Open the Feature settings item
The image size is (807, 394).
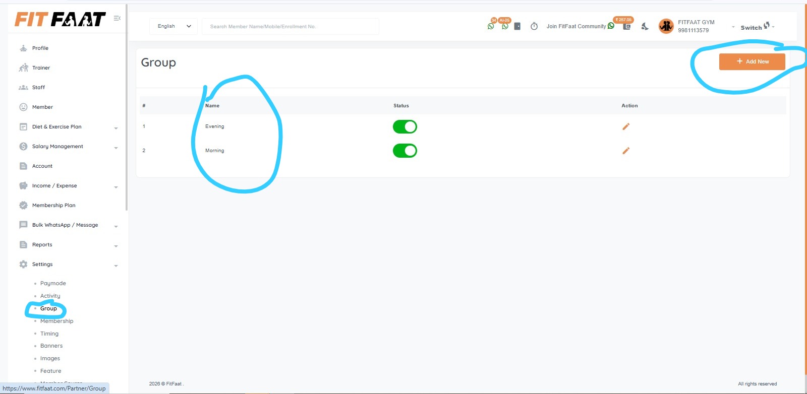50,371
